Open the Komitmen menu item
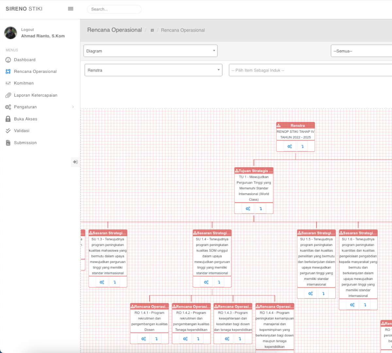392x353 pixels. pos(24,83)
